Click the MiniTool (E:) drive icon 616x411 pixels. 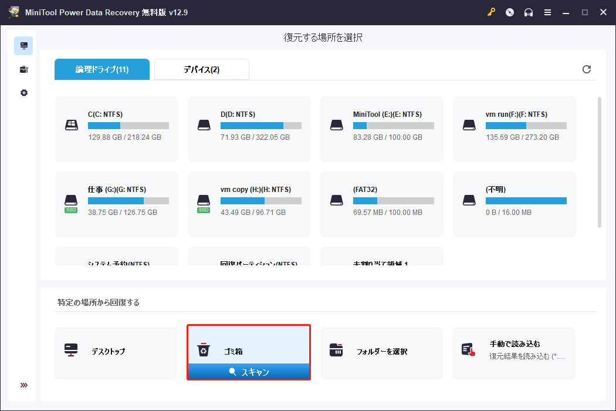(337, 125)
